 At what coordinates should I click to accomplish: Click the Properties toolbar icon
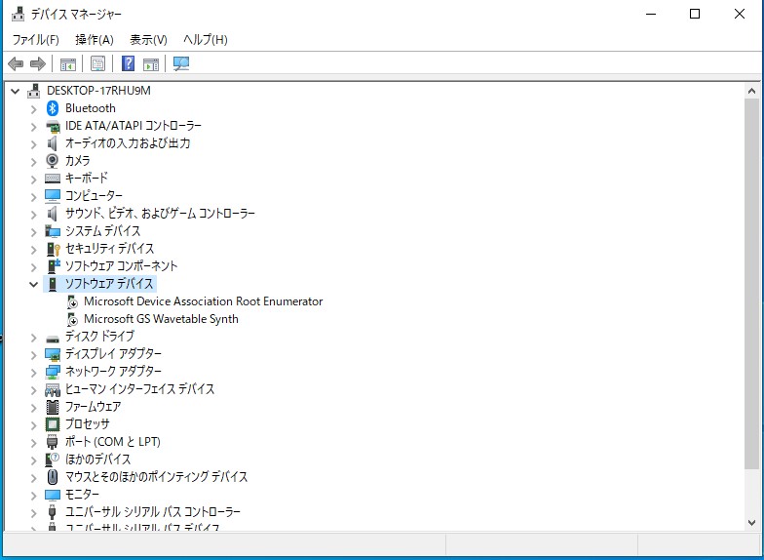click(97, 64)
